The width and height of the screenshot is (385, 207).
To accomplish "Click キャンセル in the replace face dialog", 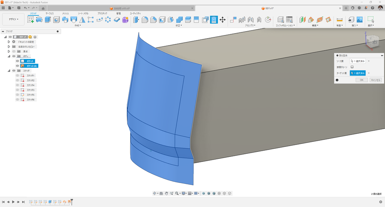I will 375,80.
